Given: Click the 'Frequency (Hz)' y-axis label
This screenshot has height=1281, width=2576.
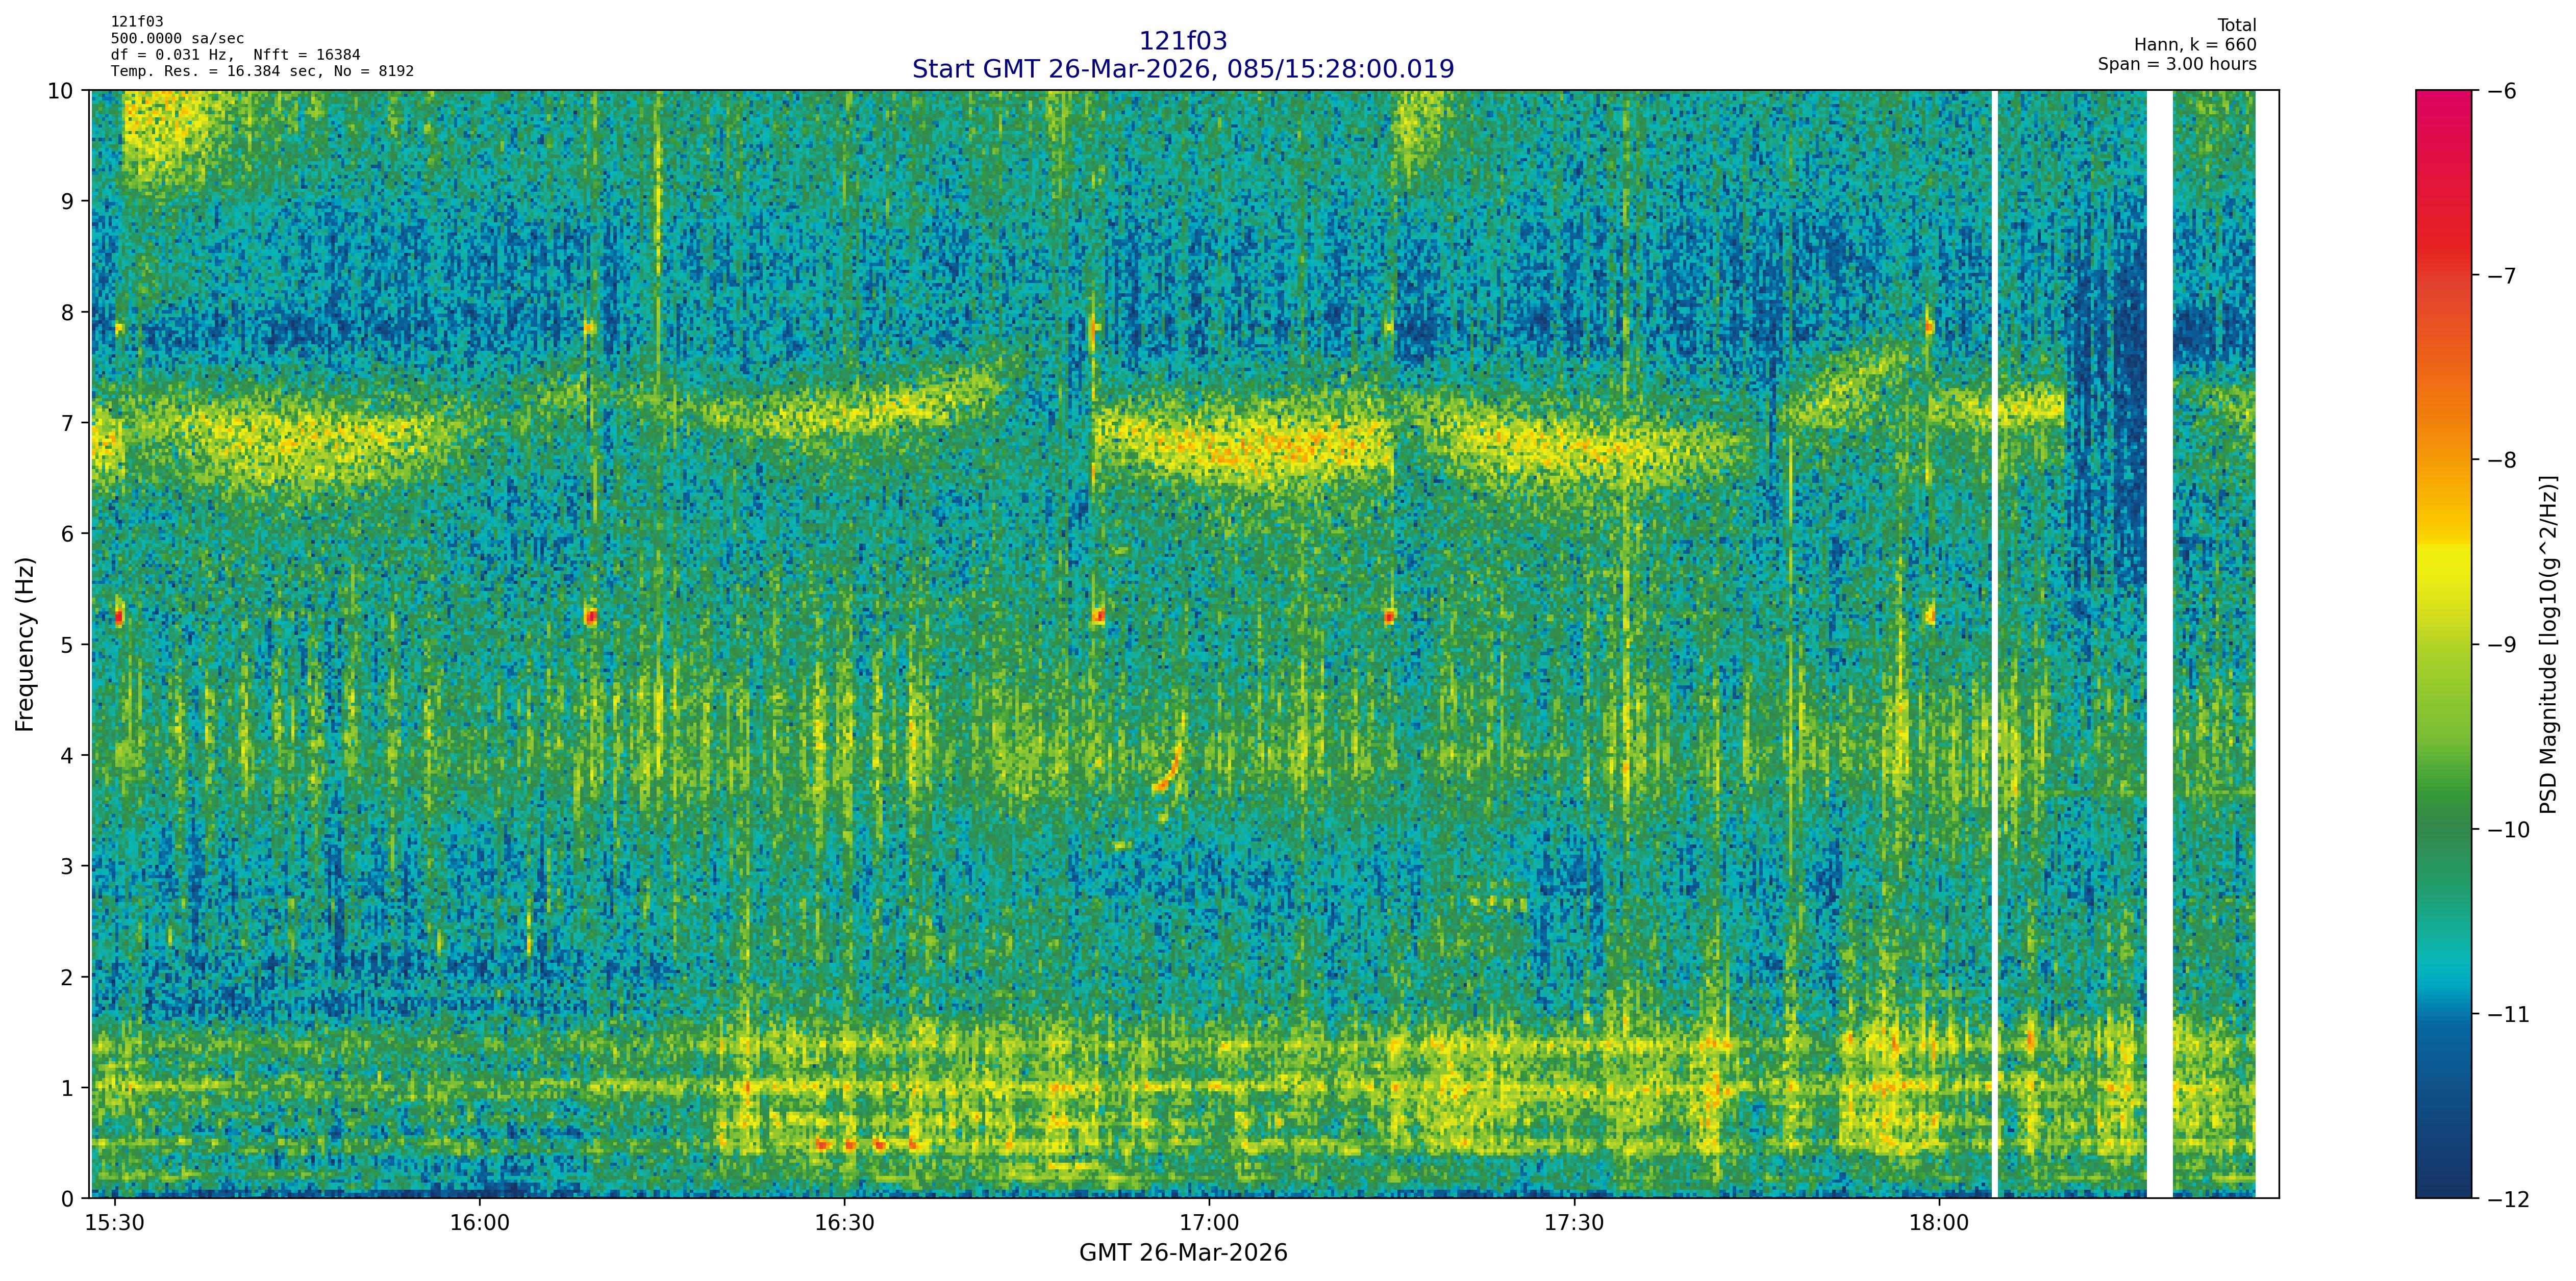Looking at the screenshot, I should tap(25, 645).
